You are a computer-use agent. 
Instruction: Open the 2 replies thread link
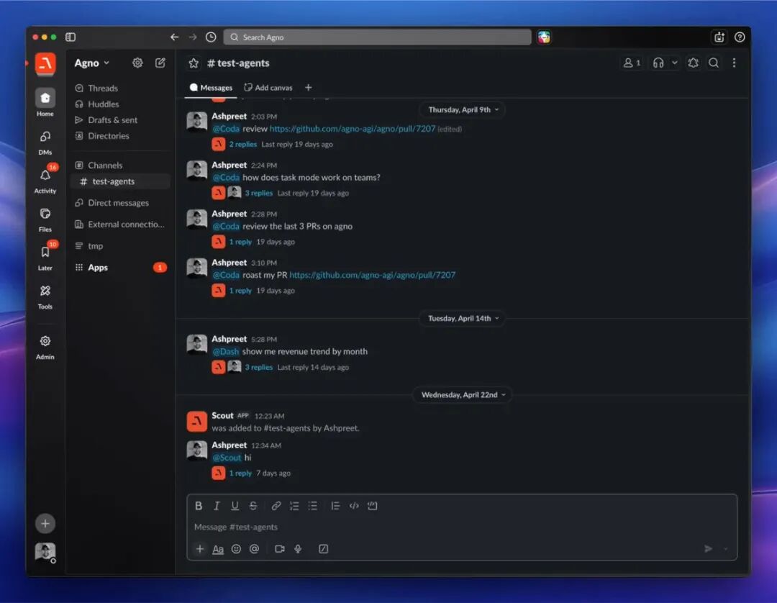(x=242, y=145)
